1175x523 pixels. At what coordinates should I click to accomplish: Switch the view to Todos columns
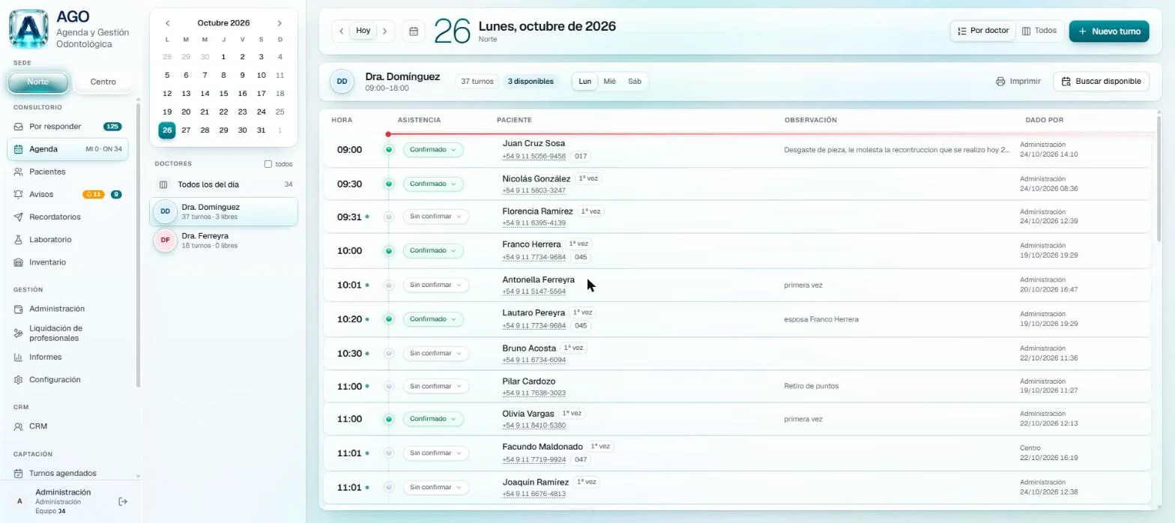point(1039,31)
